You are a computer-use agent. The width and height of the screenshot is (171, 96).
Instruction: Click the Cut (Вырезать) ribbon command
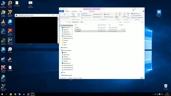pos(84,14)
